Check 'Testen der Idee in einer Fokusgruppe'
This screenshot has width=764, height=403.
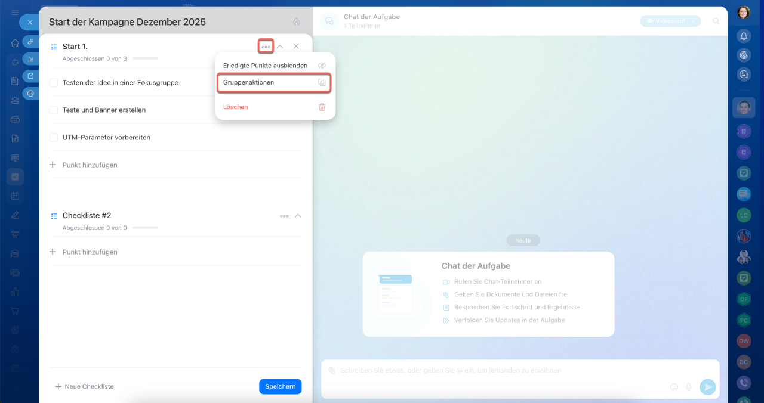pyautogui.click(x=54, y=83)
